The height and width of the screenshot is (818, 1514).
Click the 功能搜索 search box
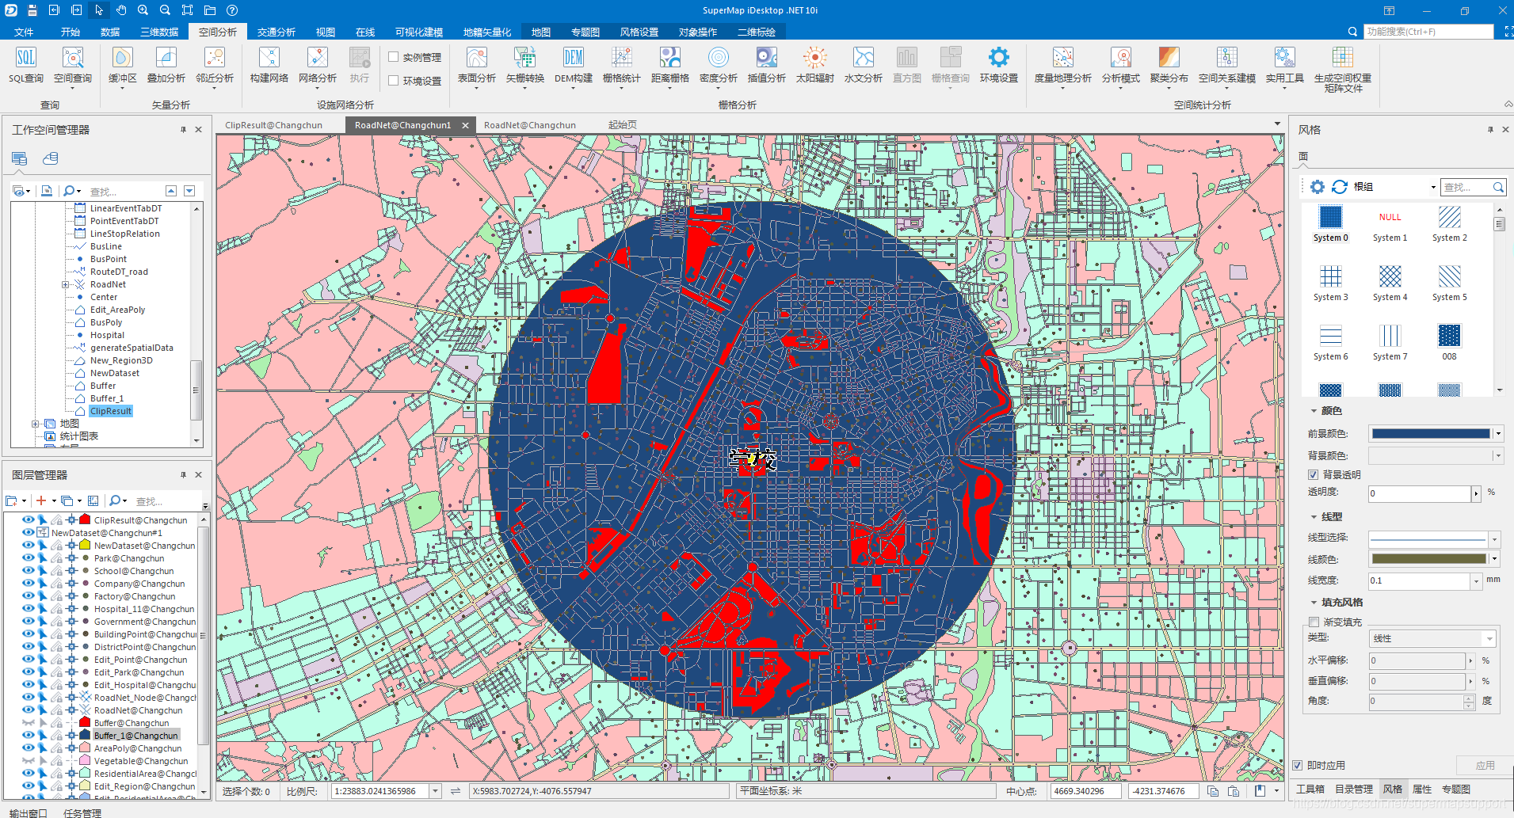[x=1429, y=32]
